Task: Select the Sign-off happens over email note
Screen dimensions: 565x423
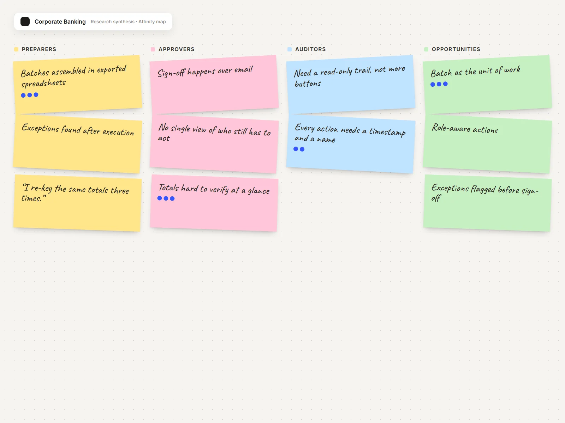Action: pyautogui.click(x=214, y=85)
